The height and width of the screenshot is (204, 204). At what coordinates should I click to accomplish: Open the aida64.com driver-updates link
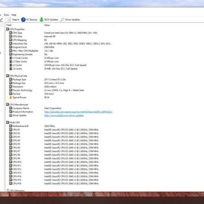pyautogui.click(x=64, y=115)
